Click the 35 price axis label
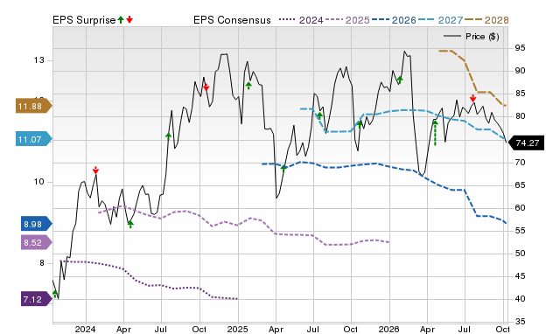The width and height of the screenshot is (560, 334). (x=520, y=322)
